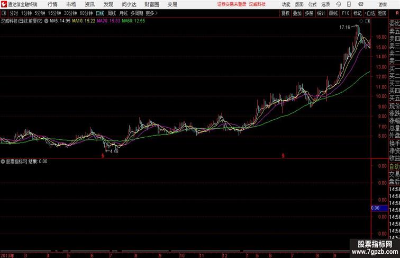Select the 15分钟 period
The height and width of the screenshot is (258, 400).
point(54,13)
